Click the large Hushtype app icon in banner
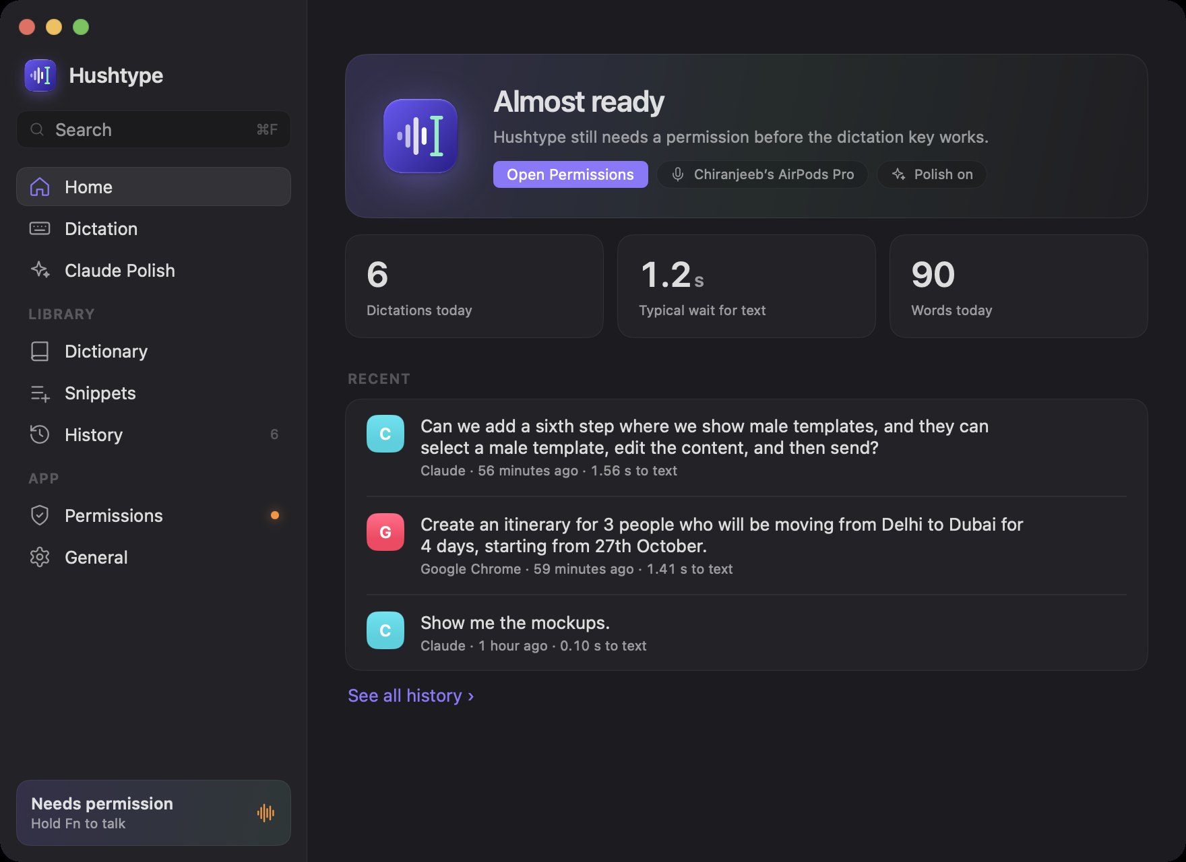 [x=420, y=136]
